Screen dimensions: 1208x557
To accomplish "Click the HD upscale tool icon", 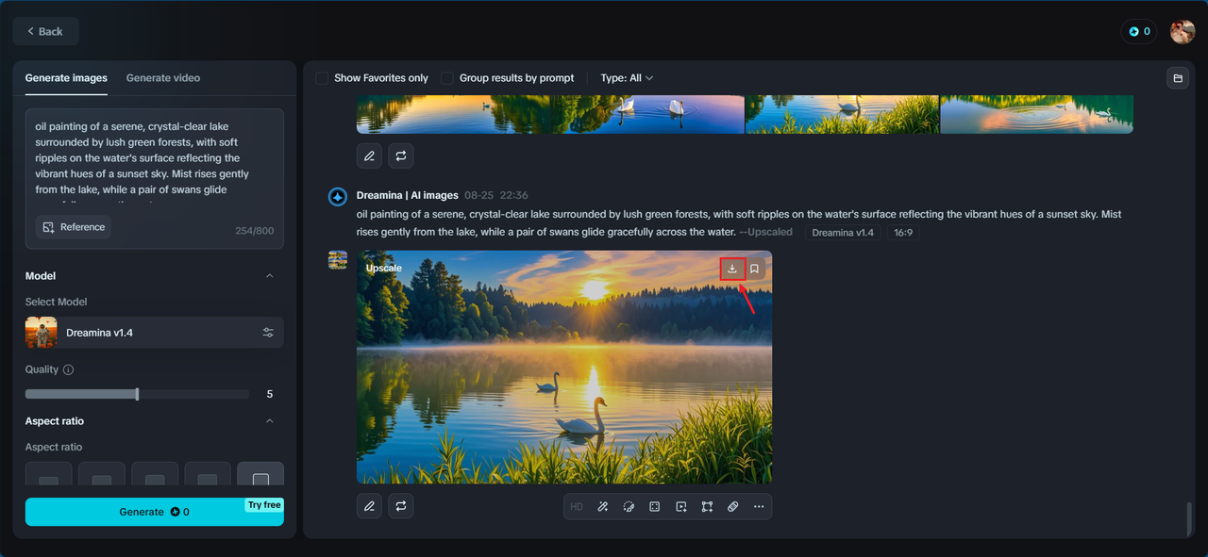I will 577,506.
